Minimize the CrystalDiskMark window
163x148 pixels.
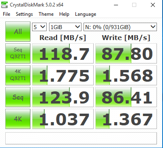(x=116, y=5)
